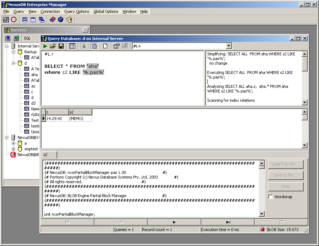Tile windows vertically via main toolbar icon
Image resolution: width=319 pixels, height=246 pixels.
[33, 20]
